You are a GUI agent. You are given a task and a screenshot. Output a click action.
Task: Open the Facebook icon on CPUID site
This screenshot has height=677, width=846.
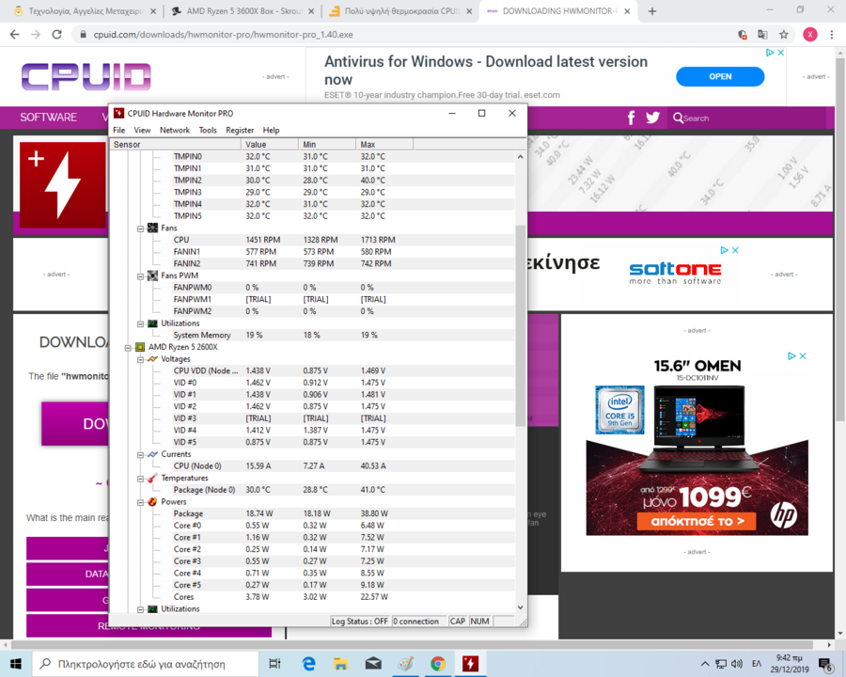pyautogui.click(x=632, y=118)
